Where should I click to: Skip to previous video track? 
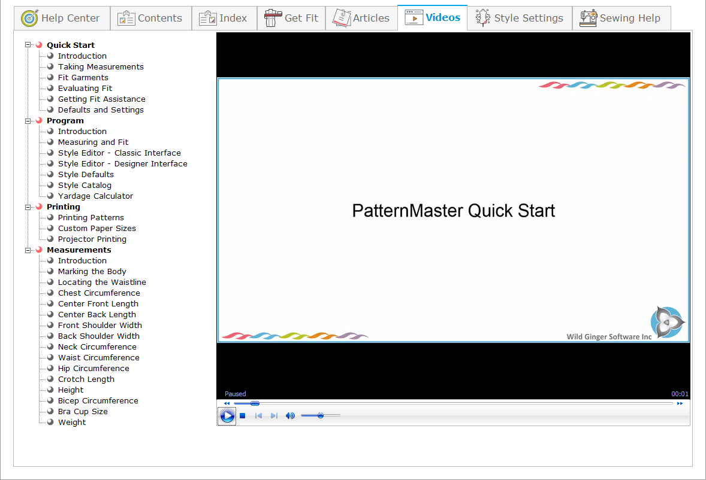[258, 416]
